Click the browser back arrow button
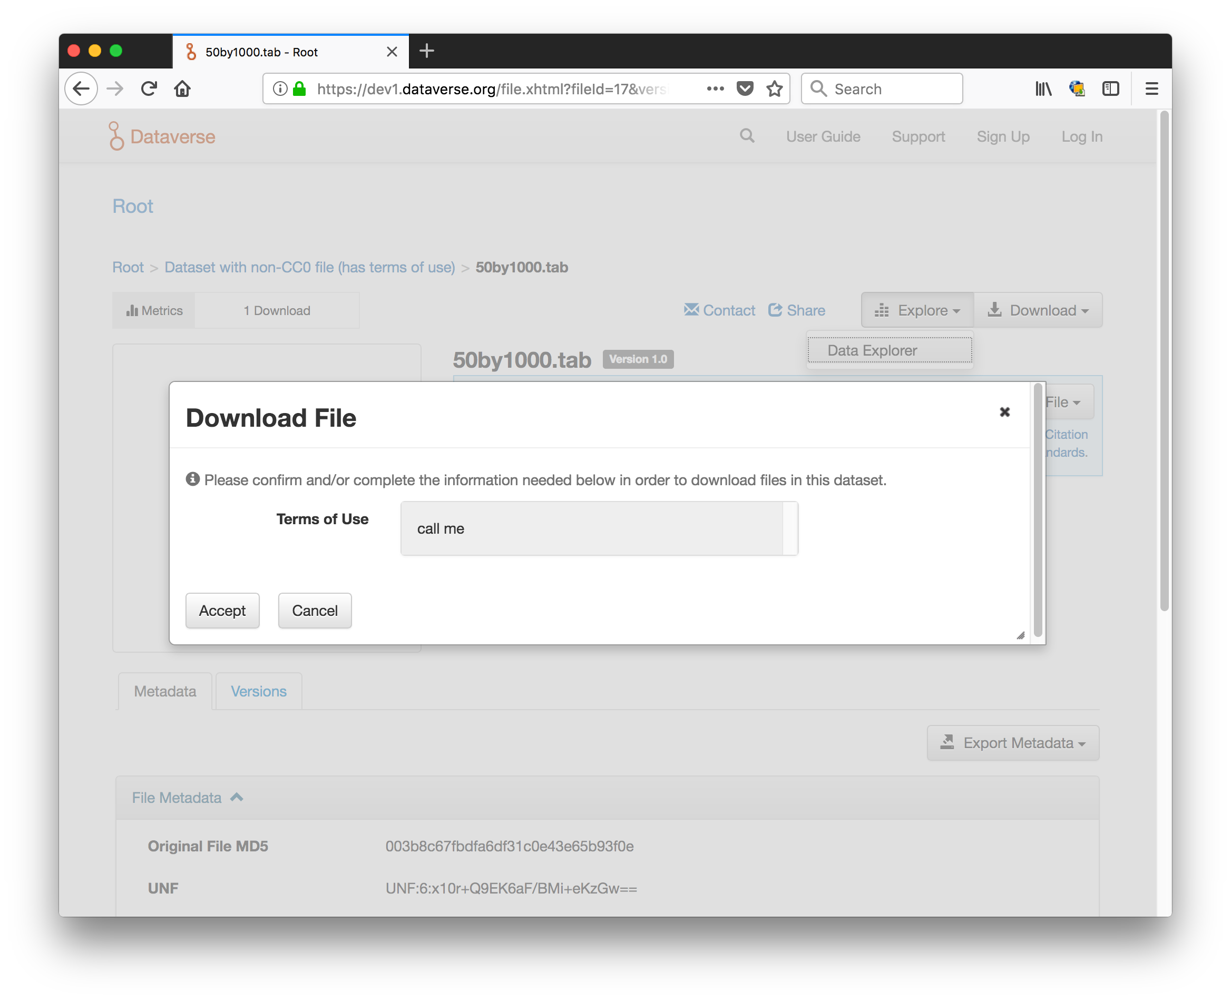Screen dimensions: 1231x1001 point(81,89)
